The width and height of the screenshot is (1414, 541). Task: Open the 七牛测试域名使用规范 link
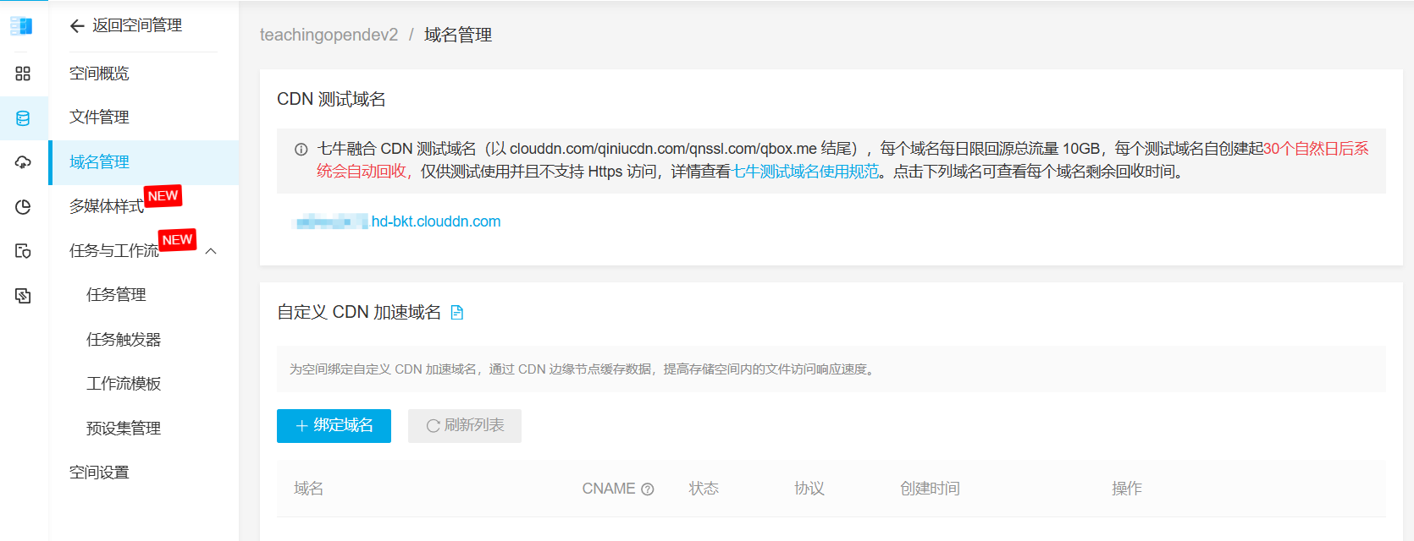(x=805, y=172)
